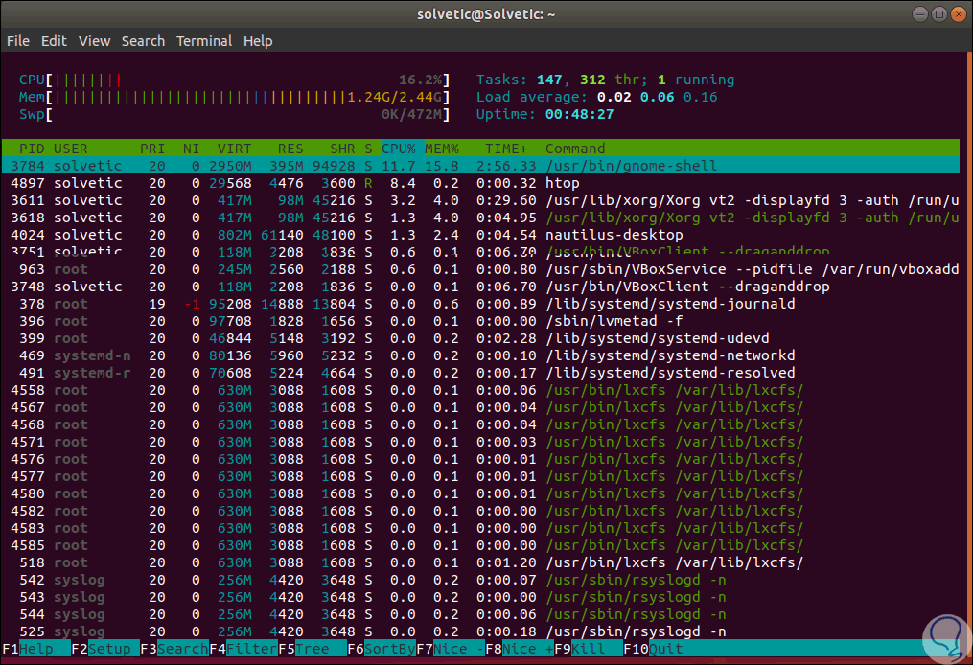Sort by the USER column header
This screenshot has height=665, width=973.
pos(71,149)
